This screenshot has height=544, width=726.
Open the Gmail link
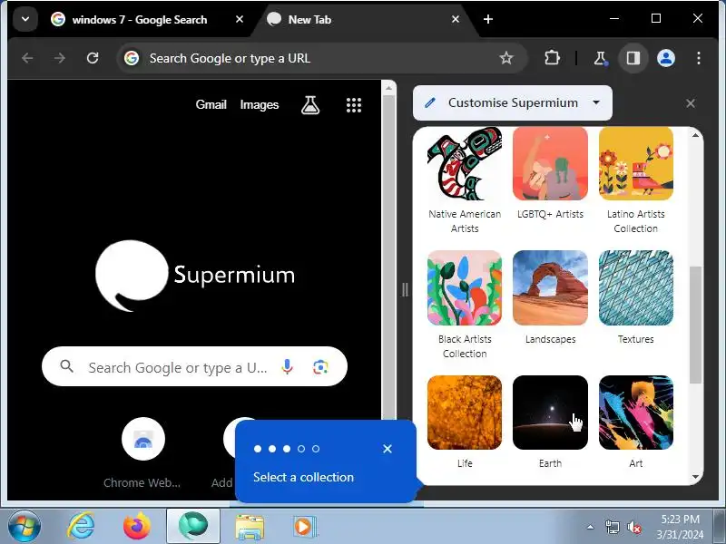tap(211, 104)
